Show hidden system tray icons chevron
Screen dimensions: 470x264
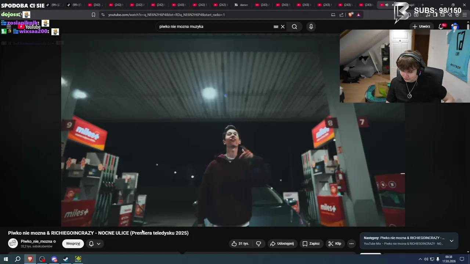pyautogui.click(x=420, y=259)
